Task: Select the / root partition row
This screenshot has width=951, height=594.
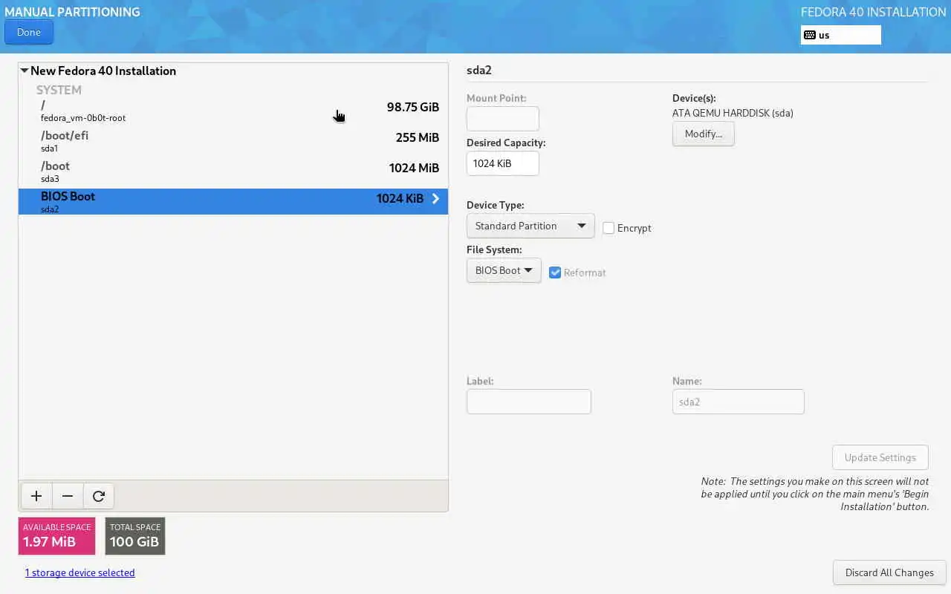Action: pyautogui.click(x=233, y=111)
